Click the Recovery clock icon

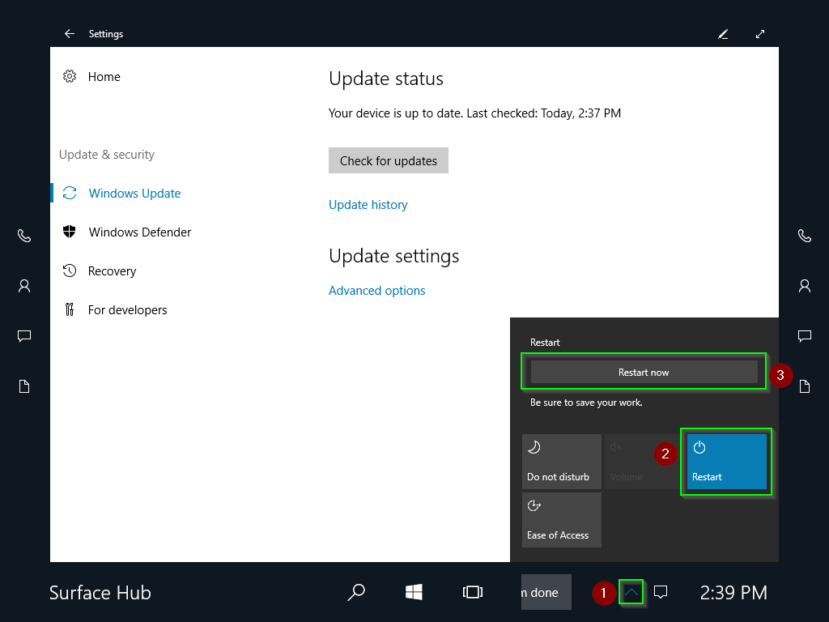70,271
